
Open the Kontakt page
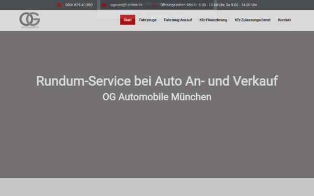pos(284,20)
